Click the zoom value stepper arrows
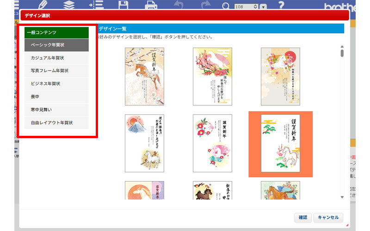This screenshot has height=231, width=370. click(x=255, y=7)
